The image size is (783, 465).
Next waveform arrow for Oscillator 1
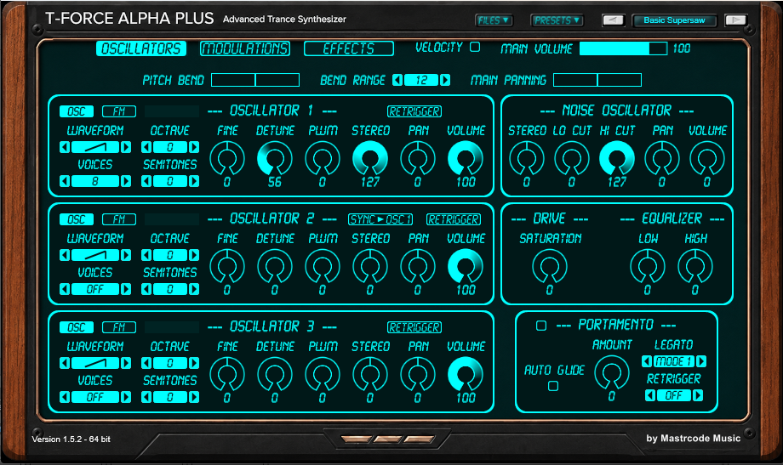pyautogui.click(x=126, y=147)
